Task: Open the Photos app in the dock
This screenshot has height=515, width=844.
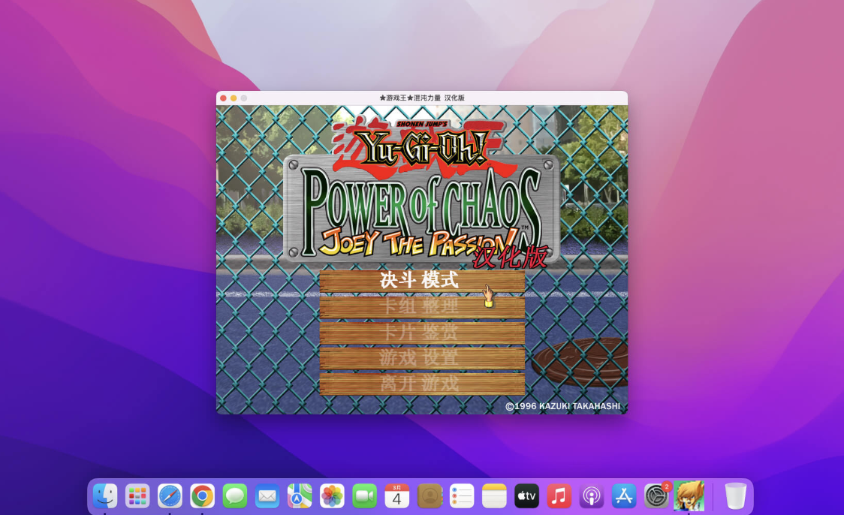Action: (332, 495)
